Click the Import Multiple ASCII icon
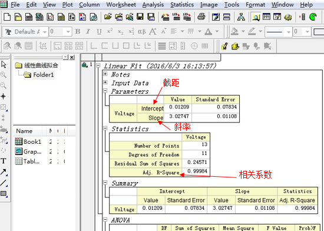 tap(187, 17)
